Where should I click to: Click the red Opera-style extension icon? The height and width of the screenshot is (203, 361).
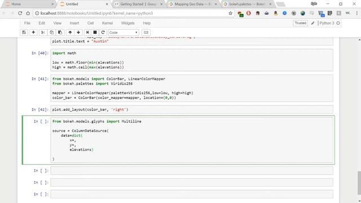pos(249,14)
